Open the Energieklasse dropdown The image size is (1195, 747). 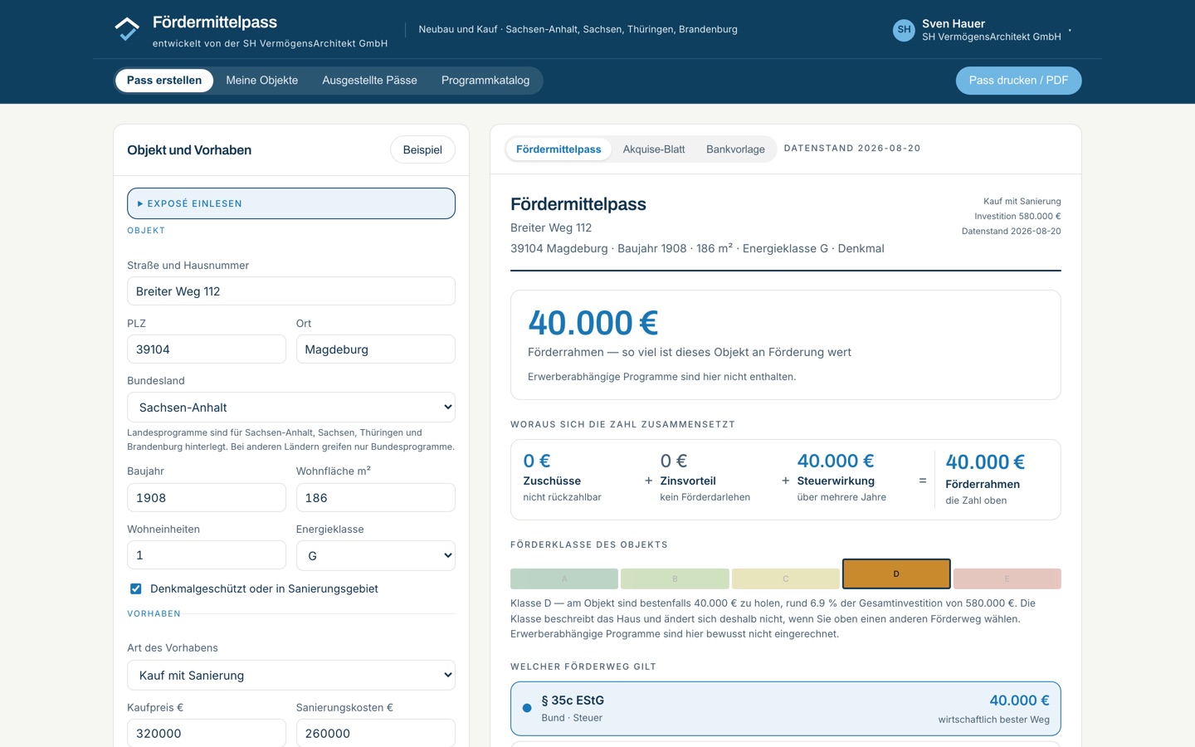(x=376, y=556)
